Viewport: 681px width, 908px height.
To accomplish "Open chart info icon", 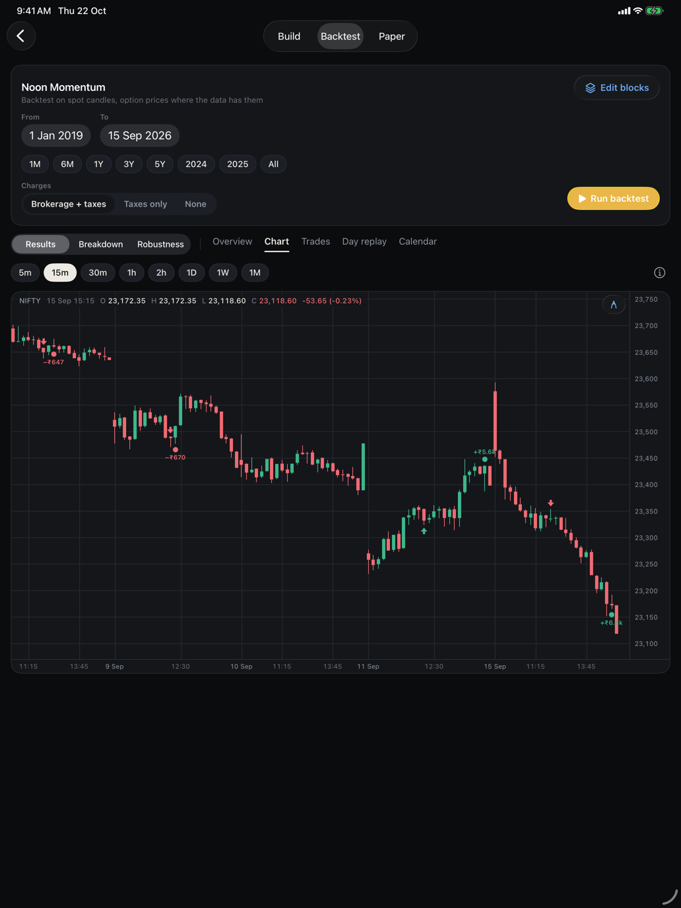I will click(659, 273).
